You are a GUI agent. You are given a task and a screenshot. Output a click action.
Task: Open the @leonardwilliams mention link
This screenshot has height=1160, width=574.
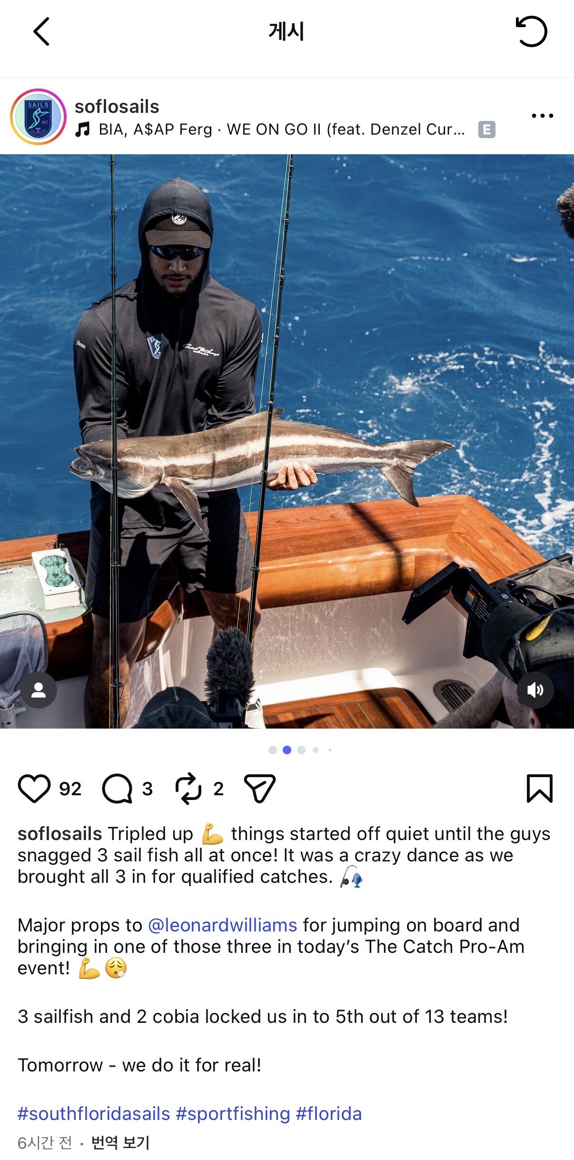[223, 925]
